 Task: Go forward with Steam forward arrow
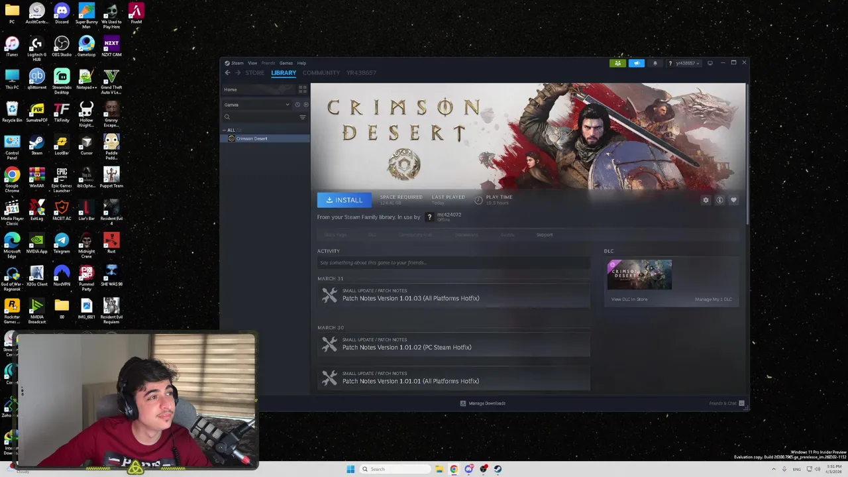238,73
